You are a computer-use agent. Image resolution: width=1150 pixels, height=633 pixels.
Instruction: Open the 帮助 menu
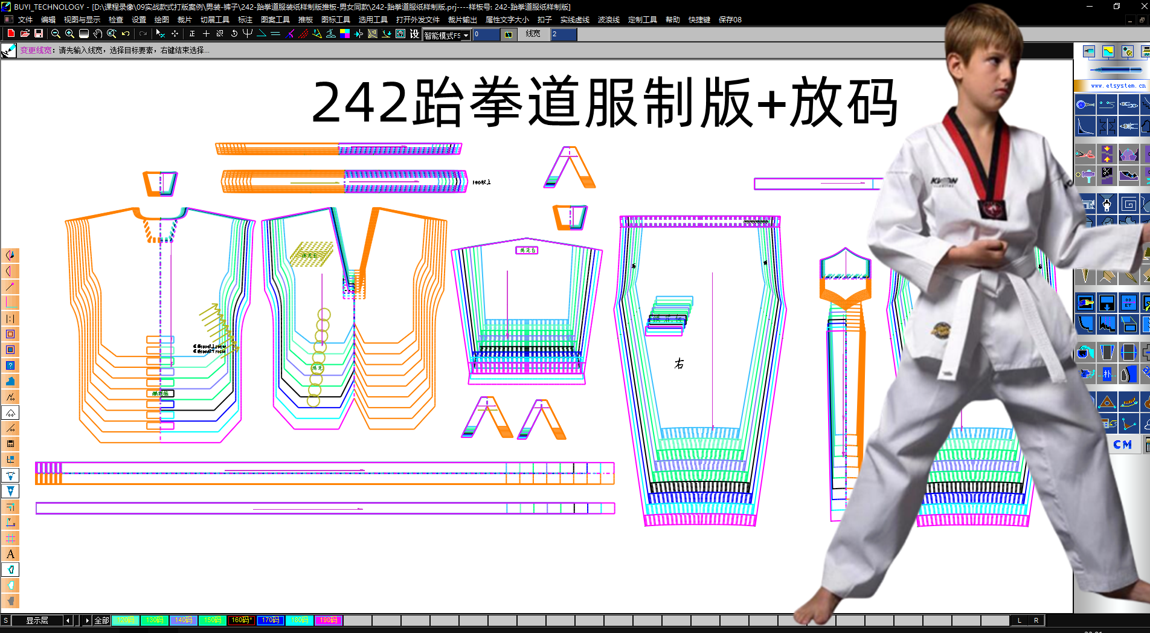[673, 19]
